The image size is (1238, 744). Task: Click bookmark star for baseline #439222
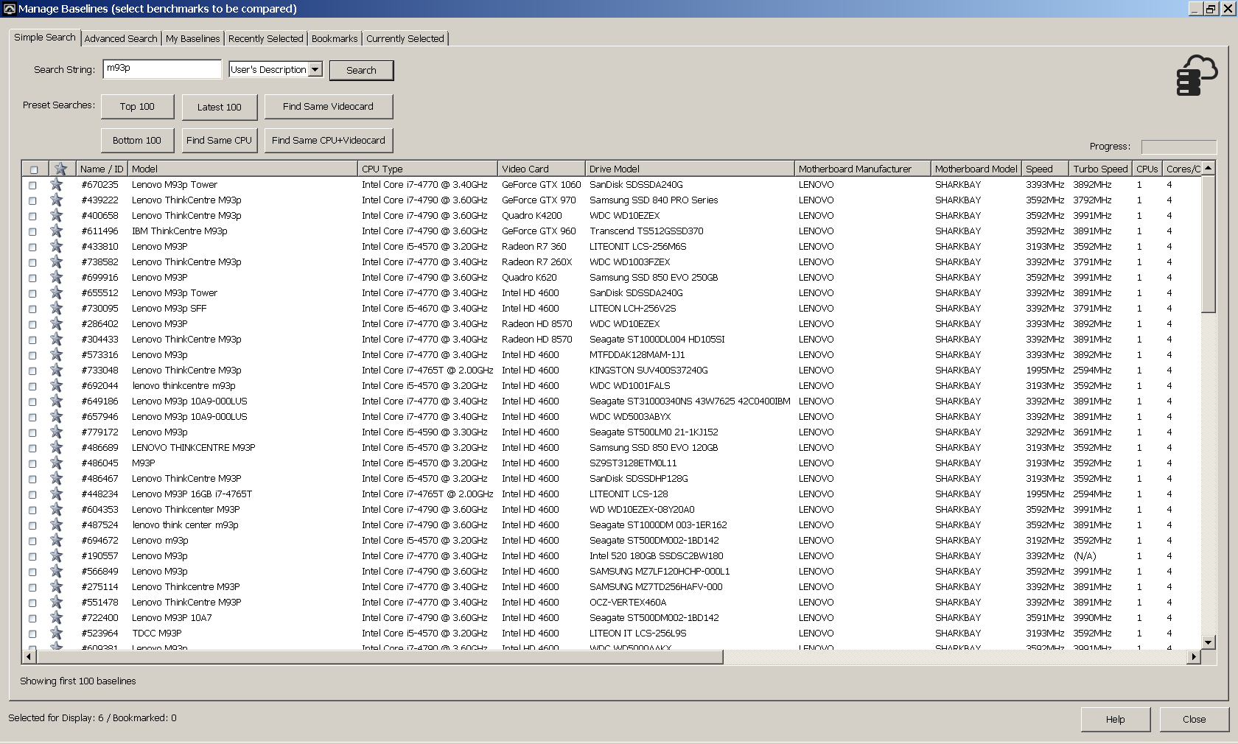(57, 200)
